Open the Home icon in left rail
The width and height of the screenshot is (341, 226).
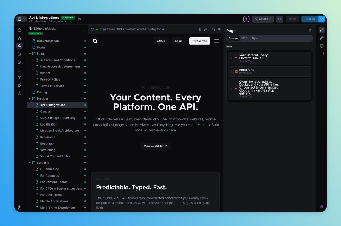[x=20, y=30]
